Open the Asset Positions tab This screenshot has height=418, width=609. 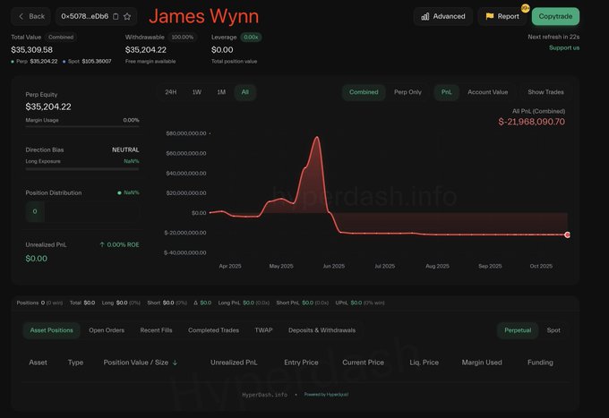click(52, 330)
